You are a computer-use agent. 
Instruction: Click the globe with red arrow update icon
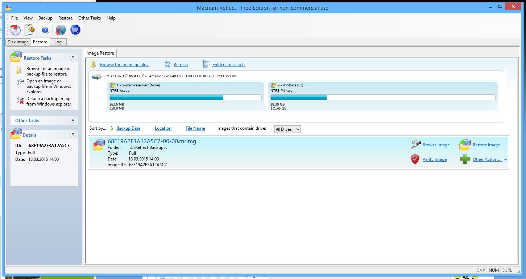tap(60, 30)
